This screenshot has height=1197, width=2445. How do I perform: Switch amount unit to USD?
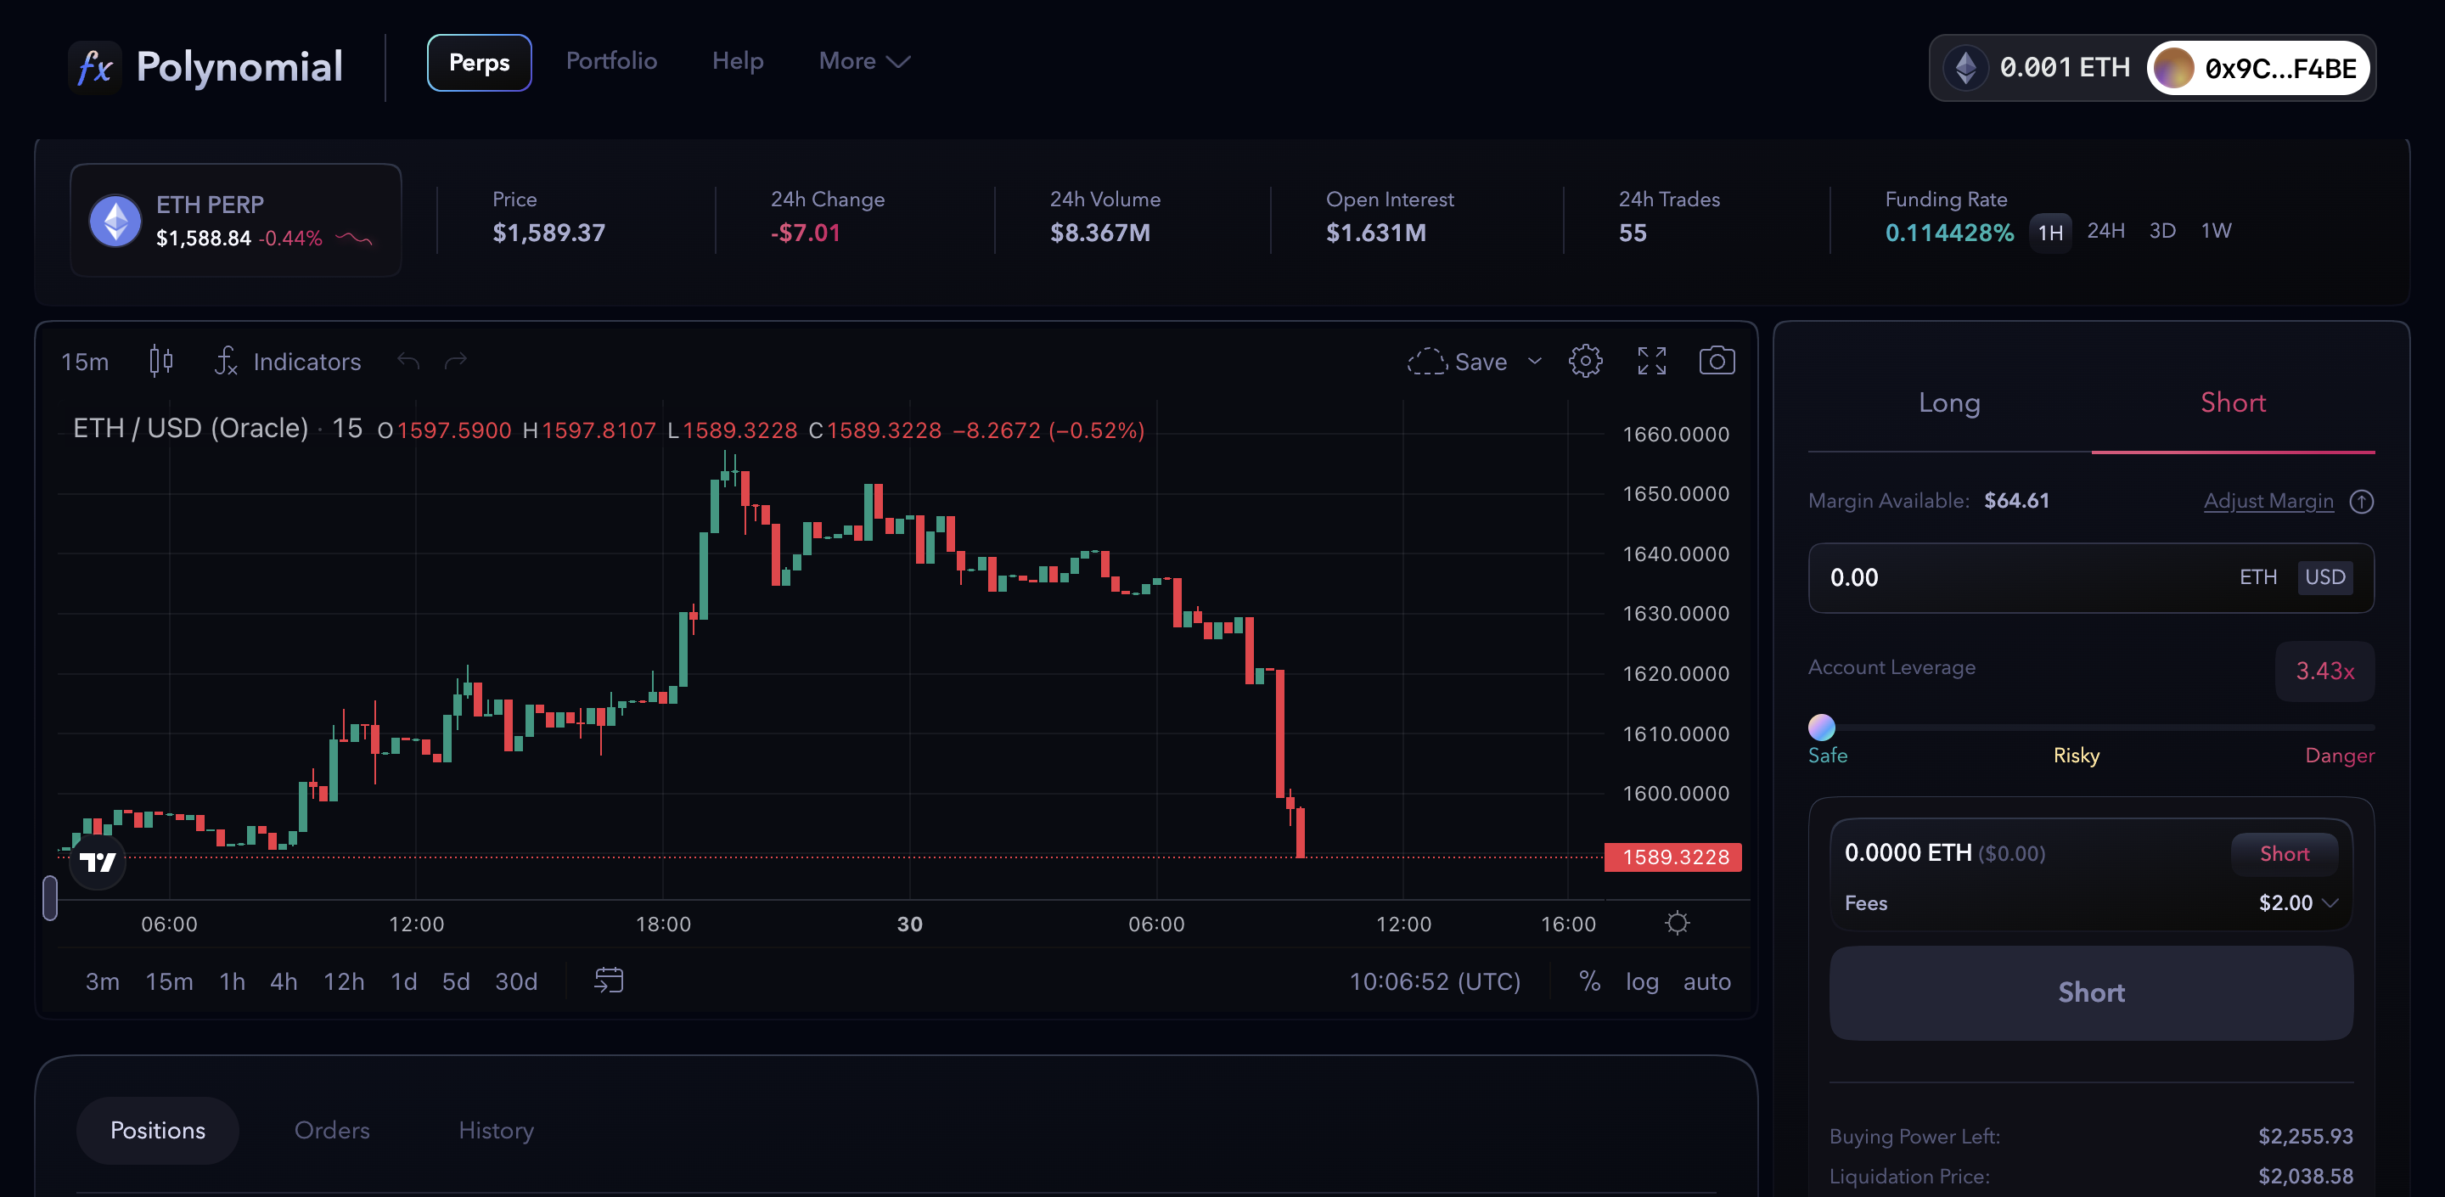[2324, 577]
